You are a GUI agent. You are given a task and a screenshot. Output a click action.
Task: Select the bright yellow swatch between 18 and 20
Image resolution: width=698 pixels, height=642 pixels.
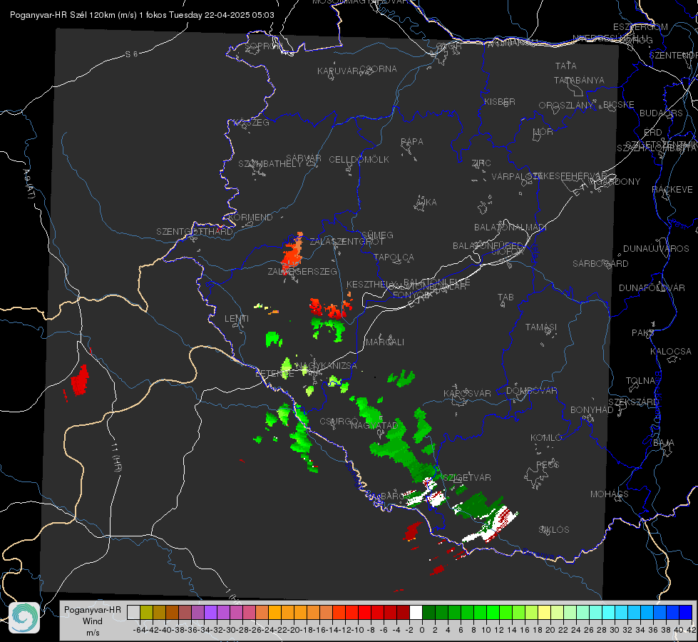point(544,612)
